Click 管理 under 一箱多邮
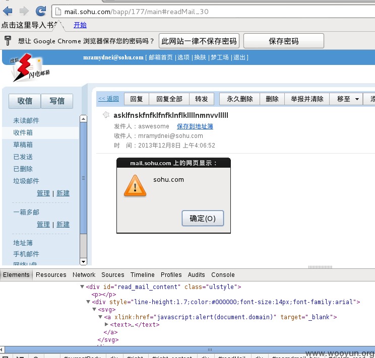This screenshot has width=375, height=358. (x=43, y=224)
